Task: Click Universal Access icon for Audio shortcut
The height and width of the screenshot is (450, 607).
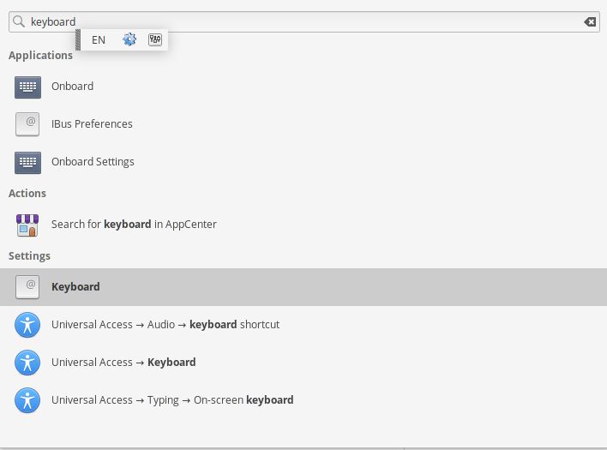Action: 27,325
